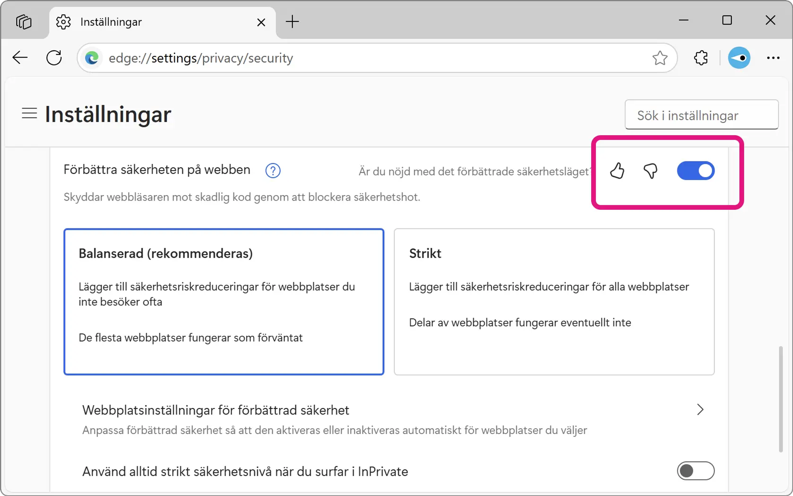Disable the enhanced web security toggle
Viewport: 793px width, 496px height.
click(695, 171)
